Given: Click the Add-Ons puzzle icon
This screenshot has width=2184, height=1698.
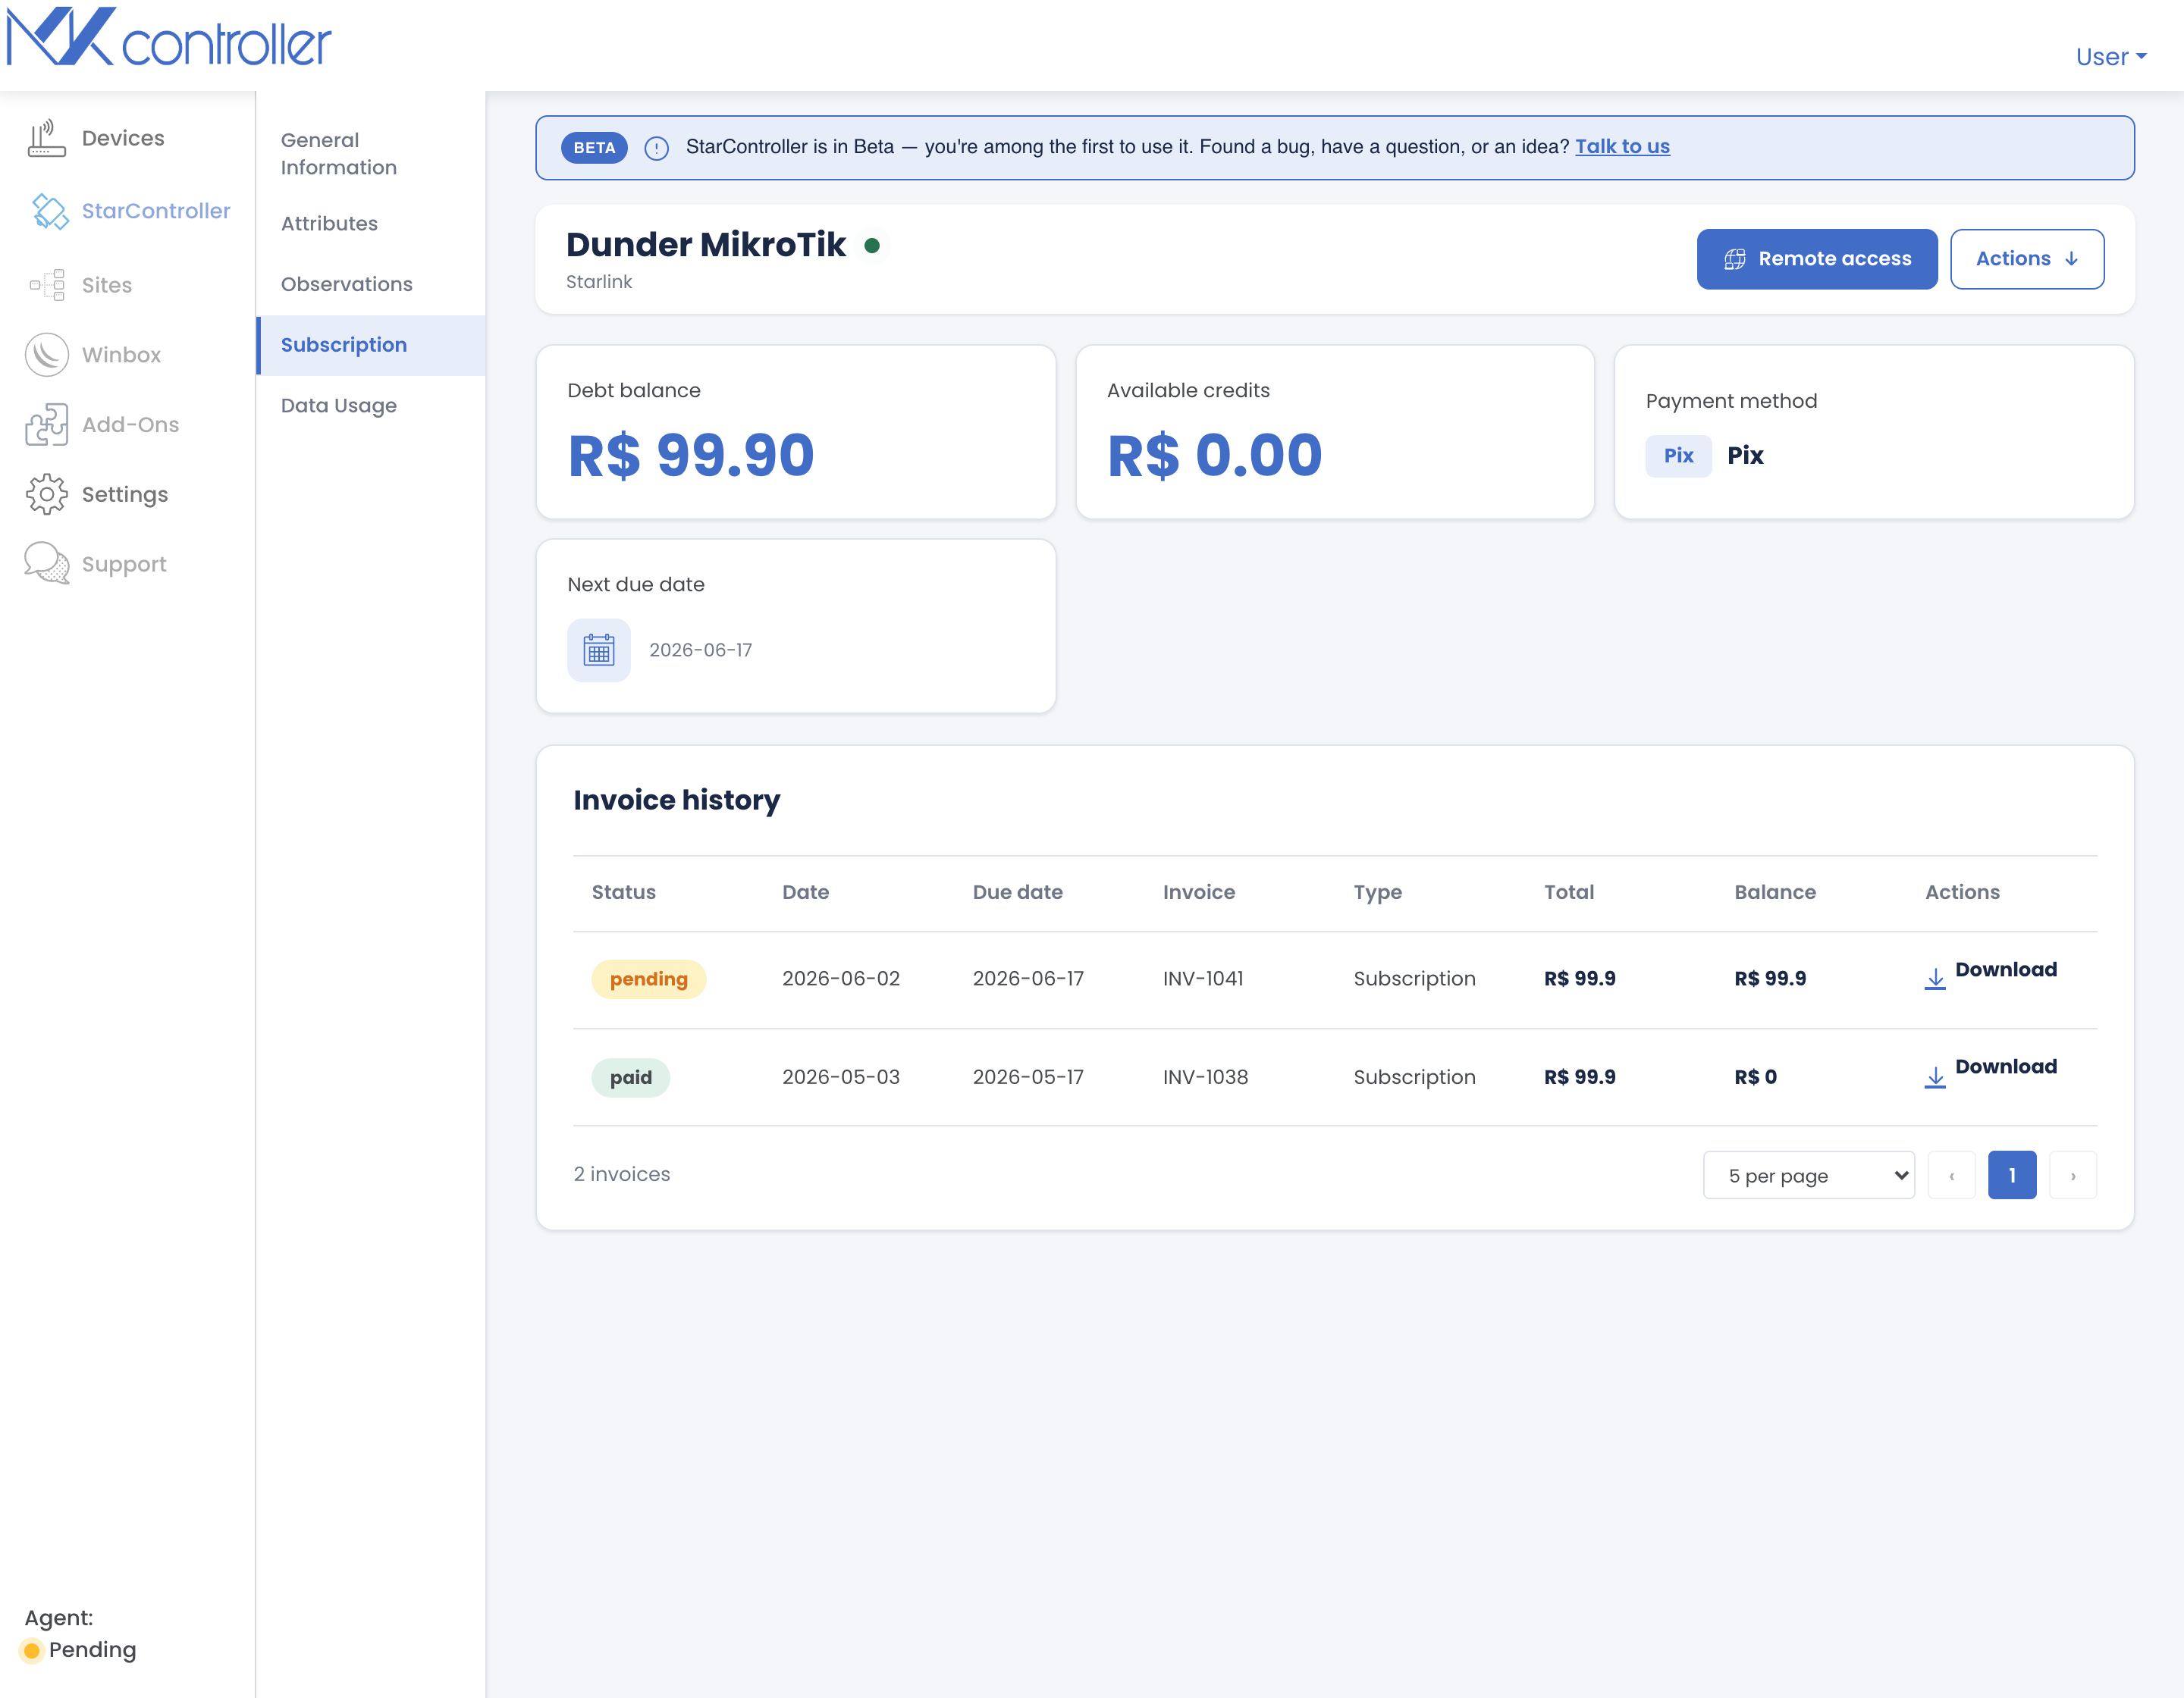Looking at the screenshot, I should click(46, 424).
